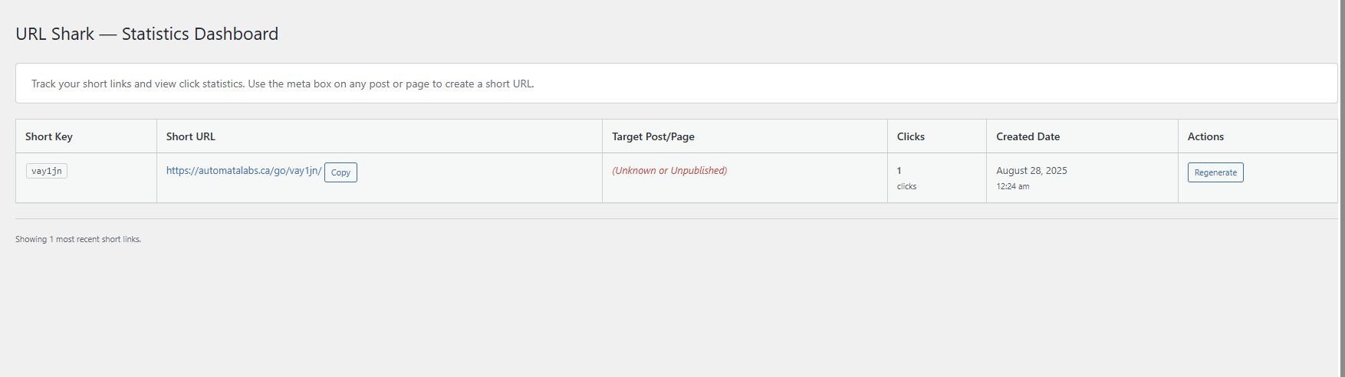Viewport: 1345px width, 377px height.
Task: Click the Actions column header
Action: click(x=1206, y=136)
